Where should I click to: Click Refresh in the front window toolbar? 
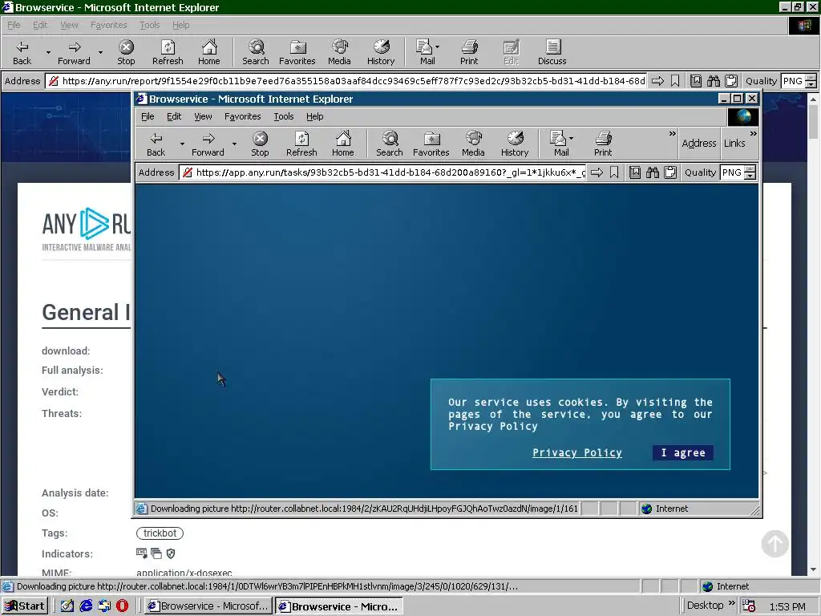tap(301, 144)
